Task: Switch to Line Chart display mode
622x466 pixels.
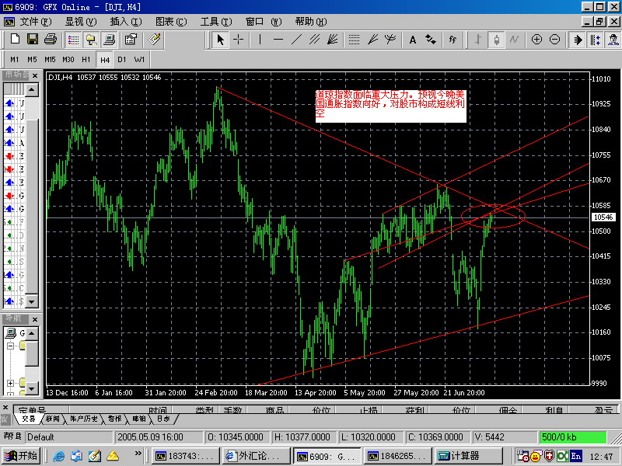Action: point(514,40)
